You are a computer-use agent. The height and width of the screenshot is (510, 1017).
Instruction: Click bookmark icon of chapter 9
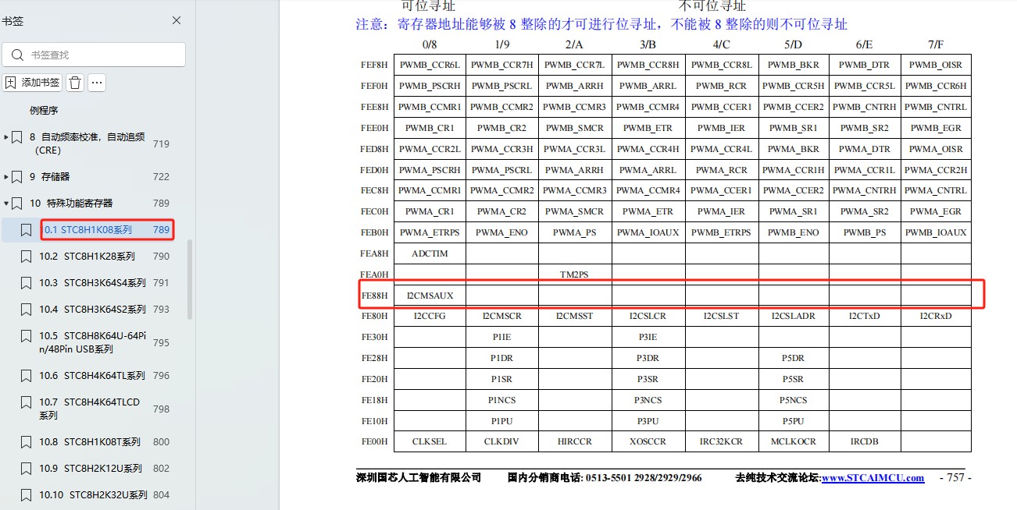pyautogui.click(x=17, y=176)
